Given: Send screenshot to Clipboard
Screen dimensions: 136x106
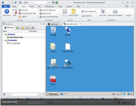Looking at the screenshot, I should (x=47, y=10).
